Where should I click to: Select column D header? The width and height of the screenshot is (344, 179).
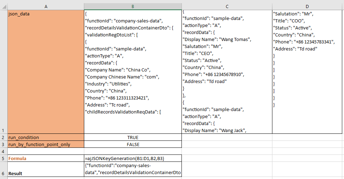tap(307, 7)
